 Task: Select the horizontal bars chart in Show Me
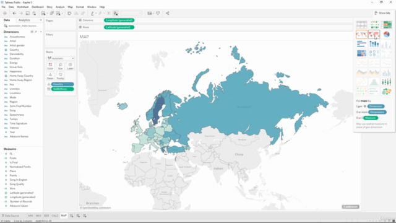(361, 44)
